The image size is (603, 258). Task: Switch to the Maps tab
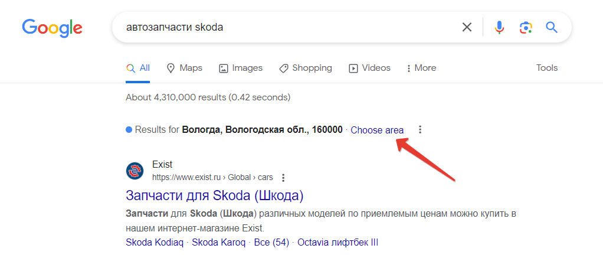[184, 68]
